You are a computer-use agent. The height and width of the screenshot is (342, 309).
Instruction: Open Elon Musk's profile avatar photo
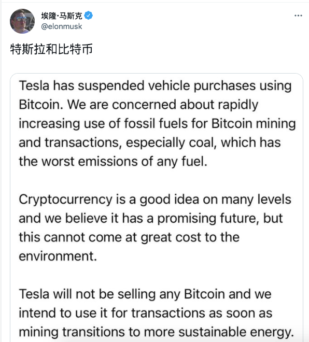click(22, 21)
